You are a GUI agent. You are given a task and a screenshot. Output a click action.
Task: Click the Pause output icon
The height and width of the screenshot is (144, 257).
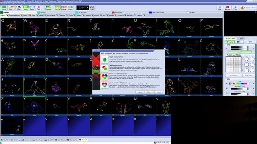tap(235, 8)
